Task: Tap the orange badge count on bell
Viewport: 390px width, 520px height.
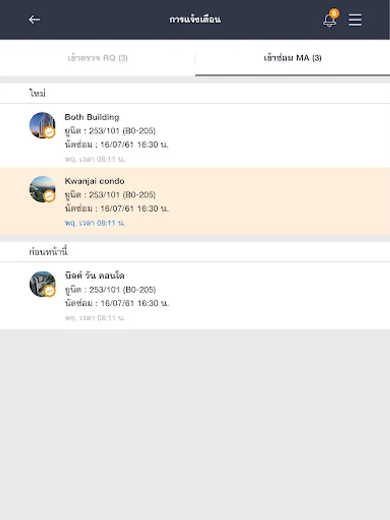Action: coord(333,13)
